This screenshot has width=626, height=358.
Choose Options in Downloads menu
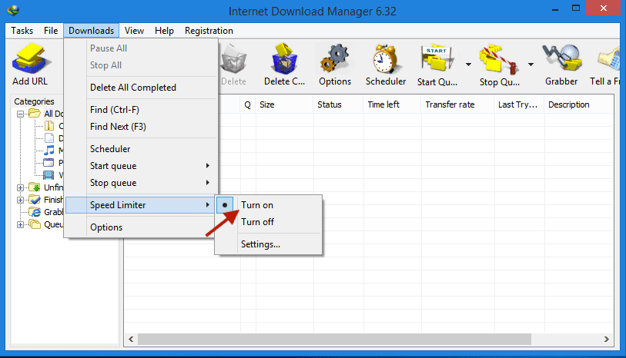coord(141,227)
